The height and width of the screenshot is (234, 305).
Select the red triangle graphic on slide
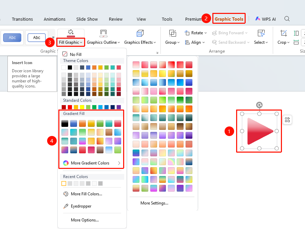[x=260, y=131]
